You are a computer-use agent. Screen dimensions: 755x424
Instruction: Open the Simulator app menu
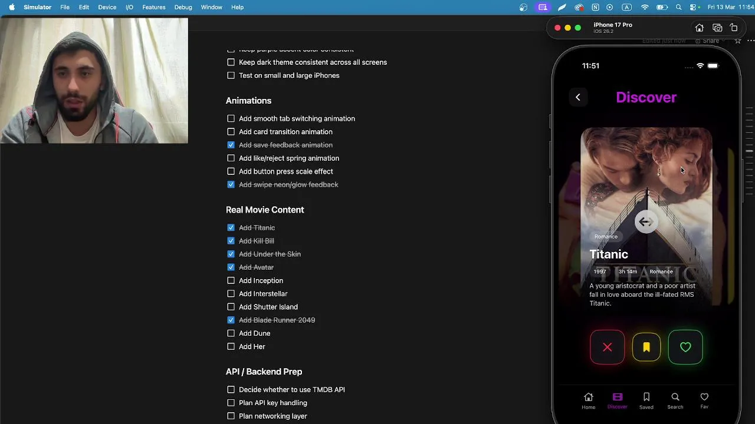click(37, 7)
